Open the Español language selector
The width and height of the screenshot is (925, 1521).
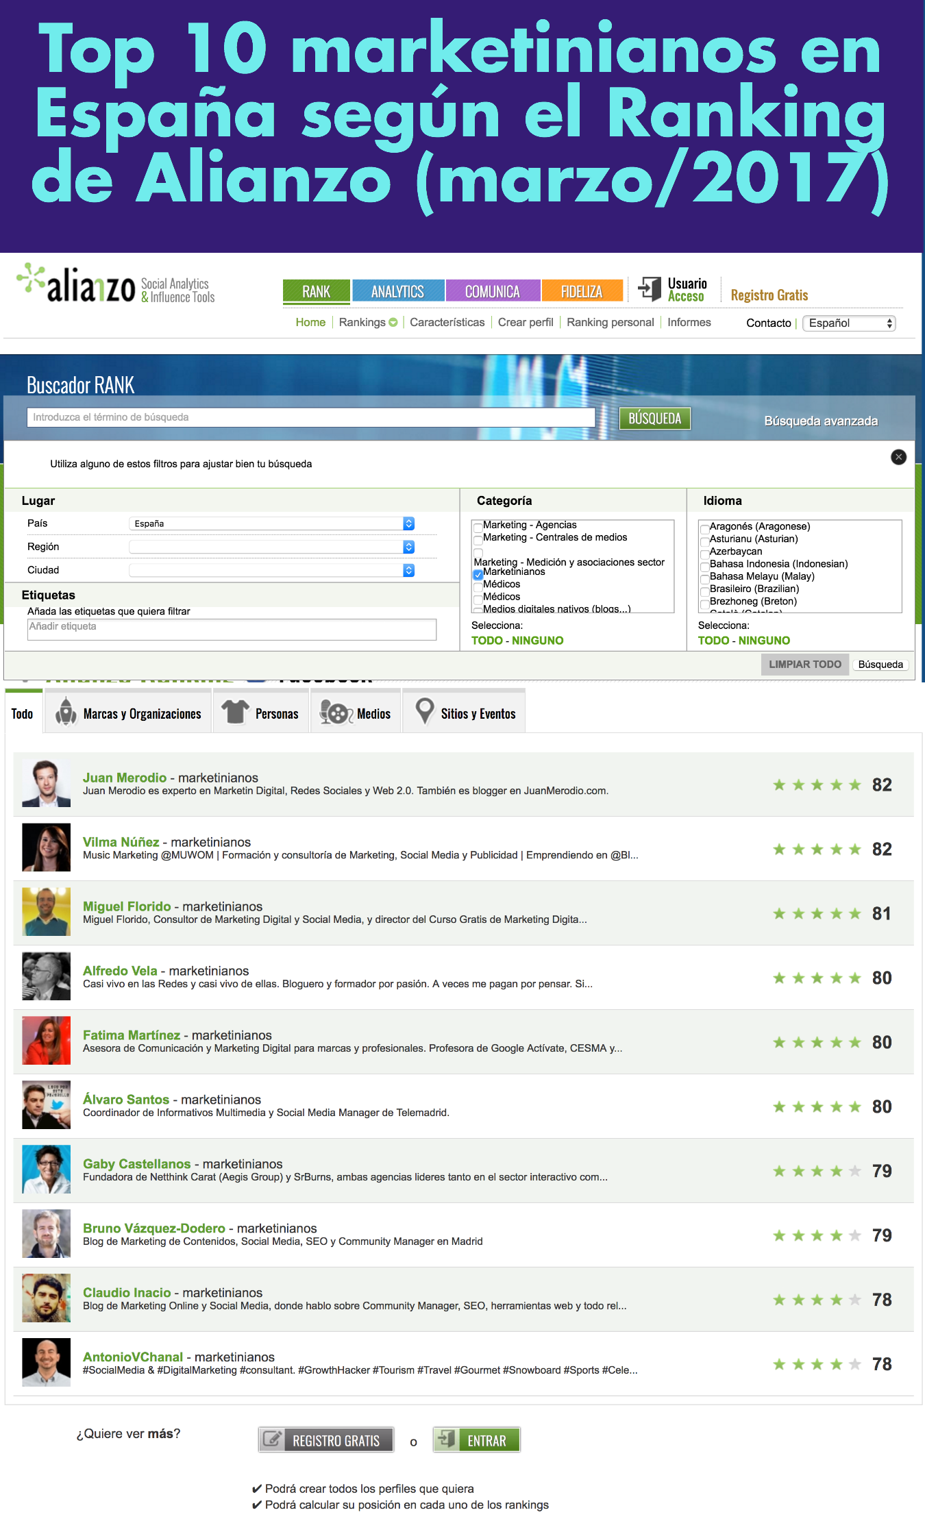(x=850, y=323)
